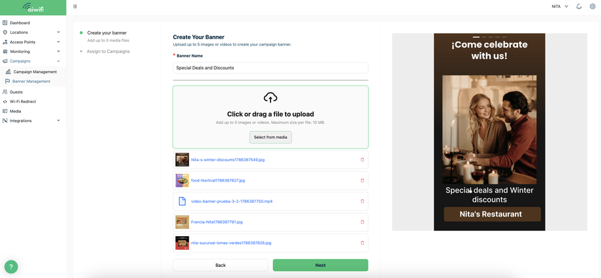The width and height of the screenshot is (601, 278).
Task: Click the Back button
Action: click(x=220, y=265)
